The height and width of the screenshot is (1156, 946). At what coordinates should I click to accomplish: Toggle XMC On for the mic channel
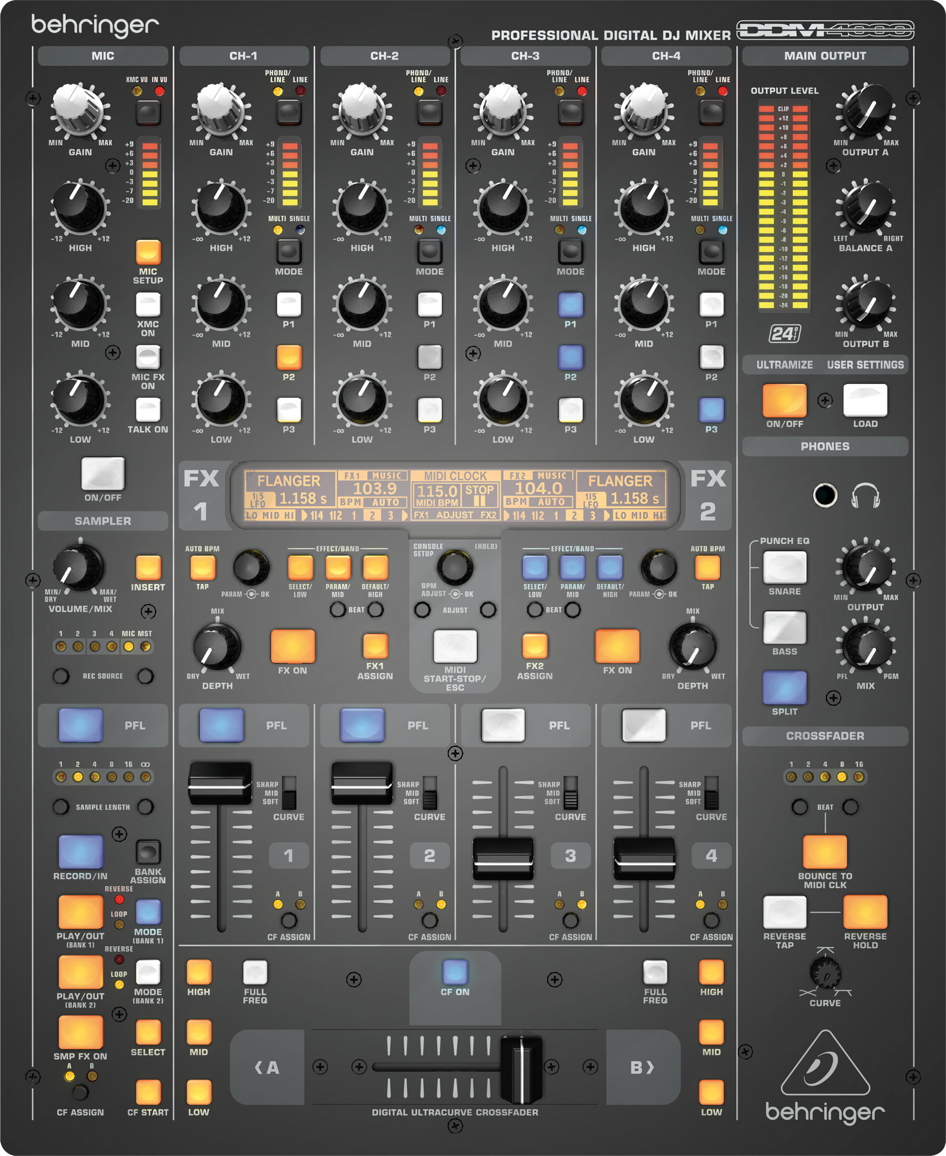[148, 305]
